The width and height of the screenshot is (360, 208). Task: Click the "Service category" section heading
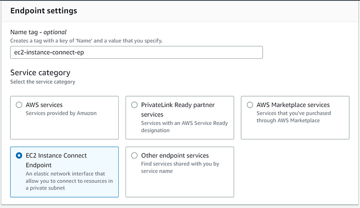40,73
